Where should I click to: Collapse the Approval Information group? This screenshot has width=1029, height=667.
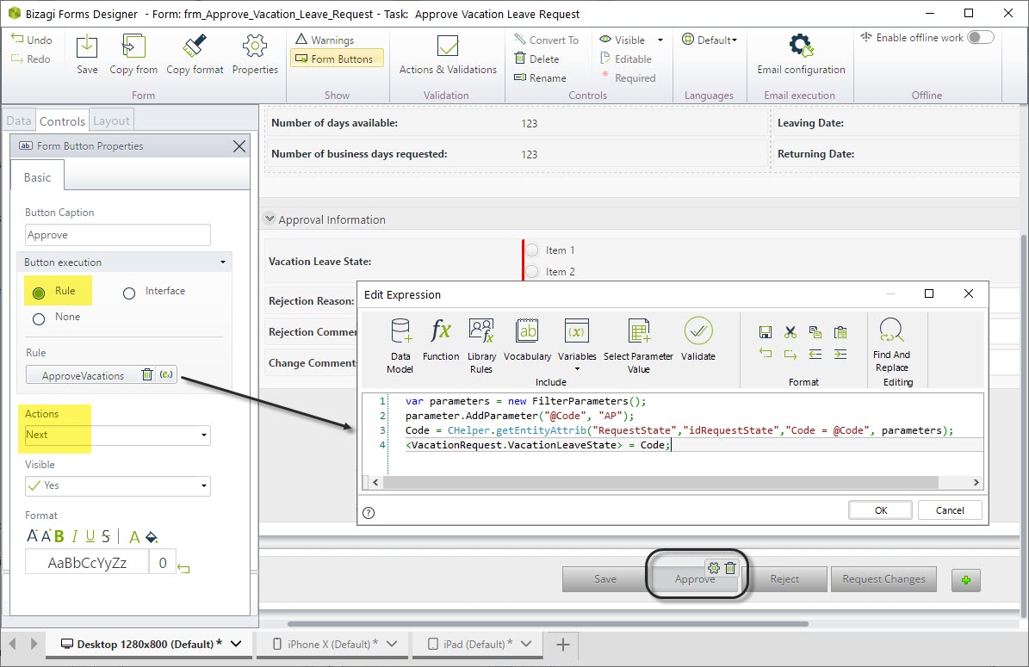coord(270,219)
